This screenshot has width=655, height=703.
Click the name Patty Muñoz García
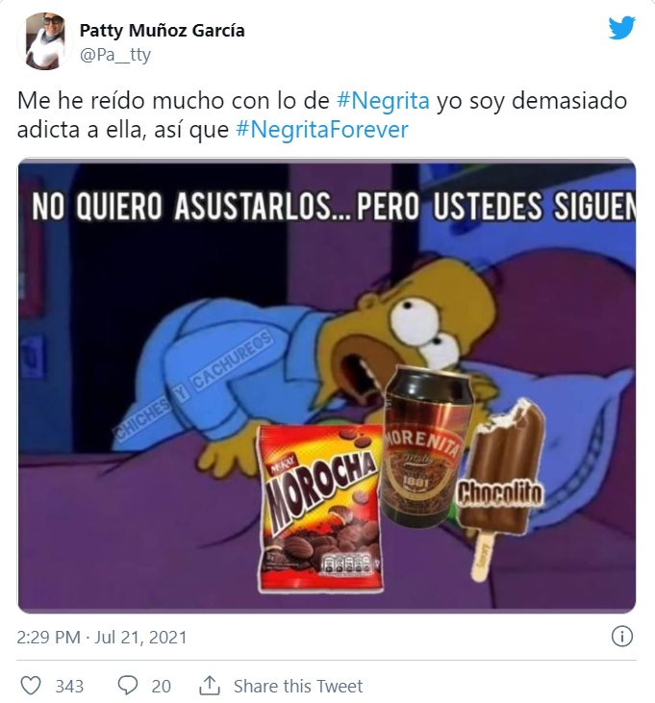162,31
